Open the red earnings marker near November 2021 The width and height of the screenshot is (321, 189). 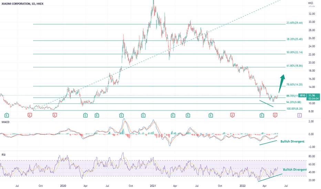click(232, 115)
